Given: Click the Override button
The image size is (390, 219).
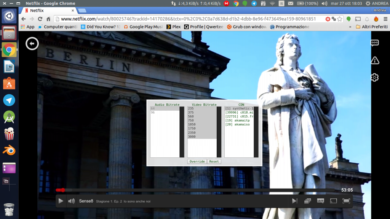Looking at the screenshot, I should [x=197, y=161].
